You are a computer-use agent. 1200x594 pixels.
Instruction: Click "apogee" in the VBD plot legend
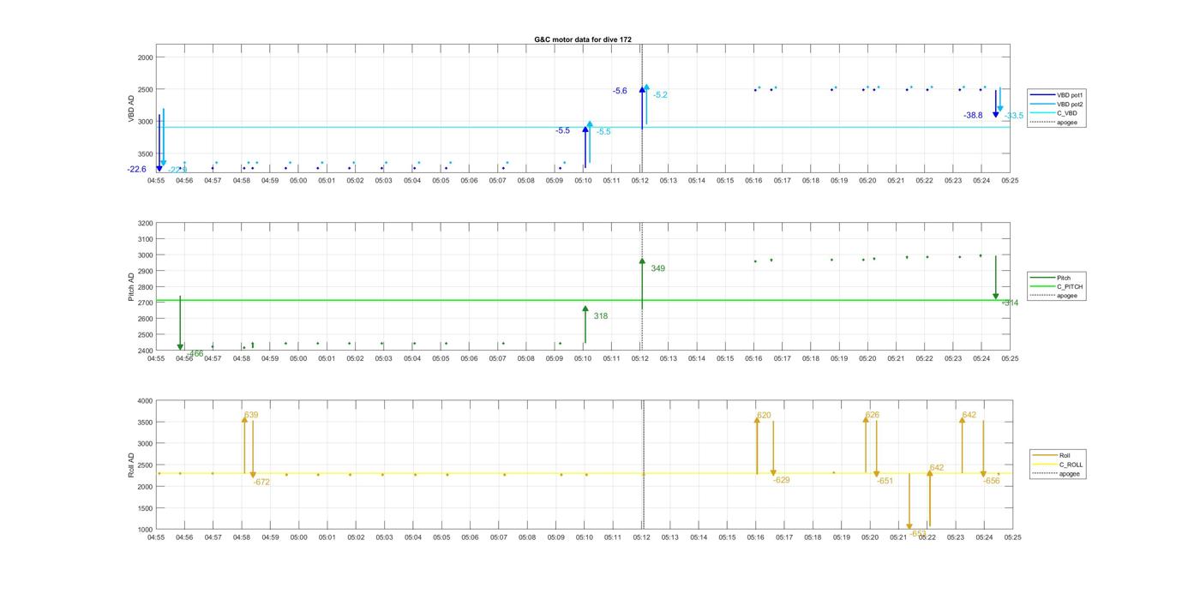tap(1054, 122)
